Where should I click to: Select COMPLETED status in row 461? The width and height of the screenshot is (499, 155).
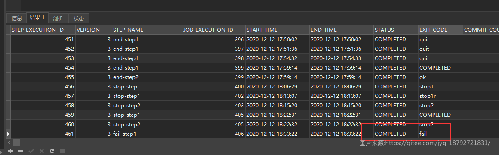396,134
